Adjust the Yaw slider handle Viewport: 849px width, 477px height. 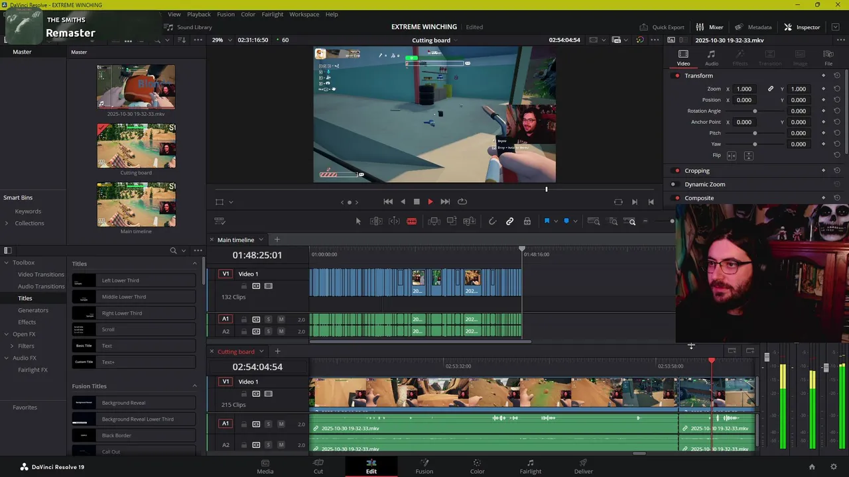755,144
